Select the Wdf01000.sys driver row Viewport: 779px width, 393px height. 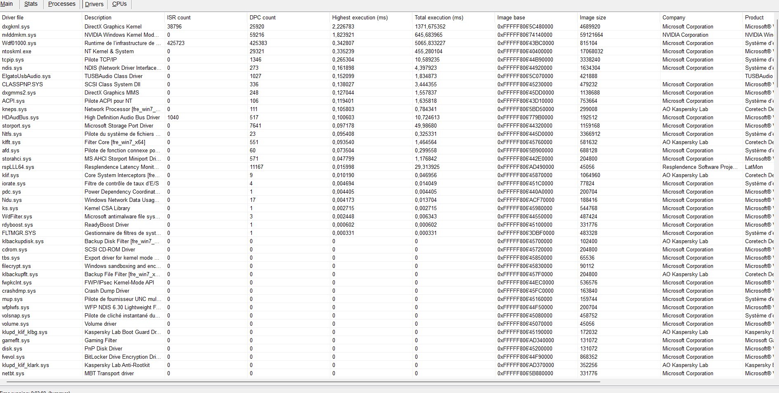[387, 43]
